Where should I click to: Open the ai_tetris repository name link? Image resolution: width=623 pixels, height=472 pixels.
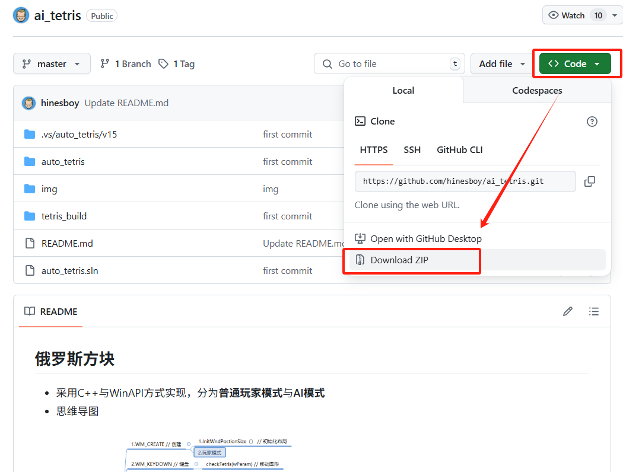(58, 15)
